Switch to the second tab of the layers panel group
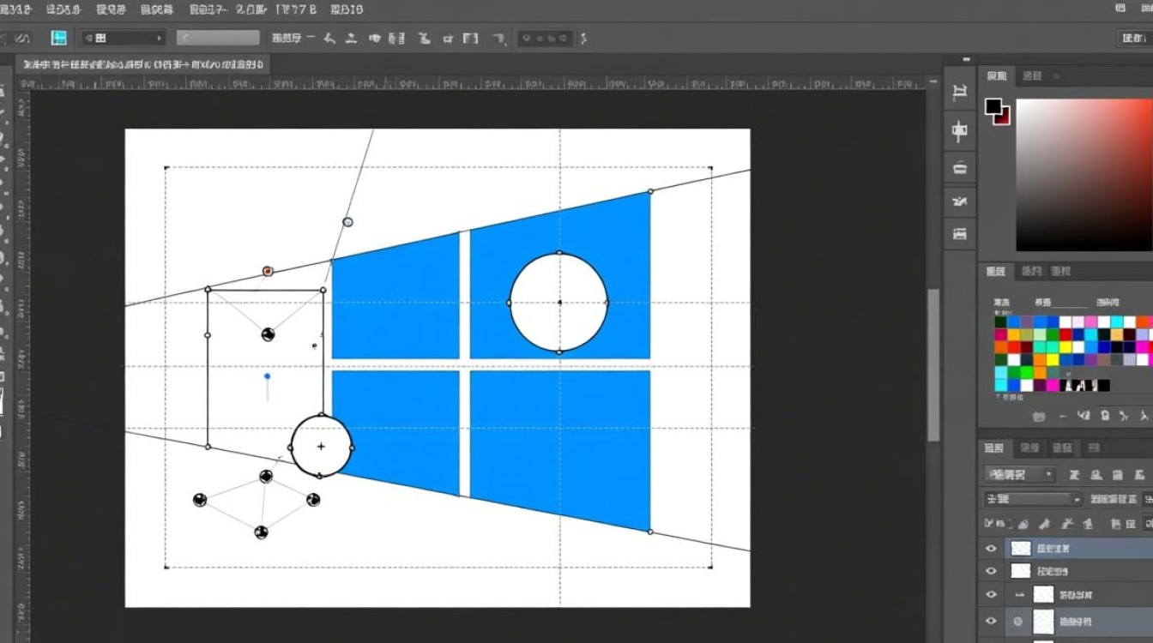1153x643 pixels. (x=1029, y=448)
